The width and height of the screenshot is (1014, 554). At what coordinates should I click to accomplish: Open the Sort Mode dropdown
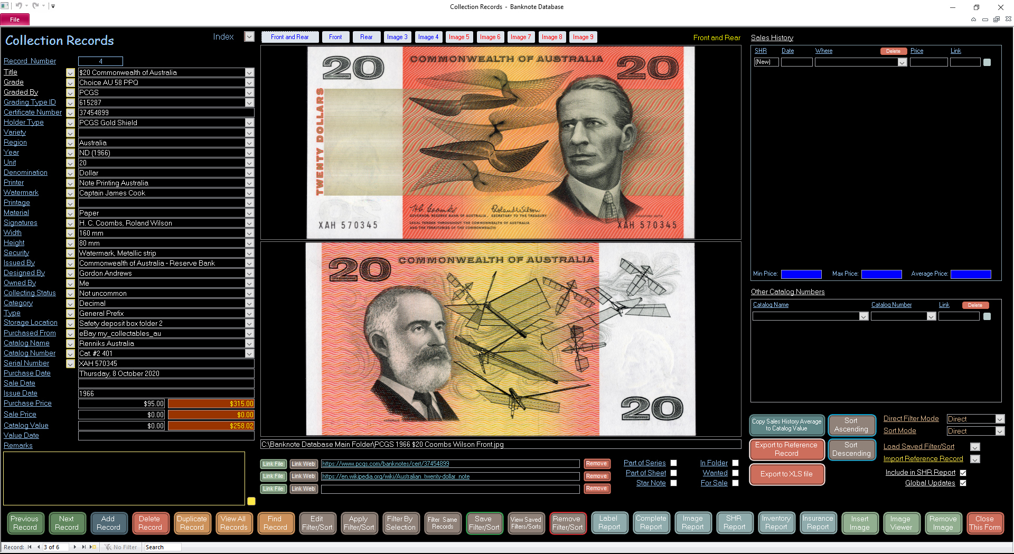coord(999,431)
